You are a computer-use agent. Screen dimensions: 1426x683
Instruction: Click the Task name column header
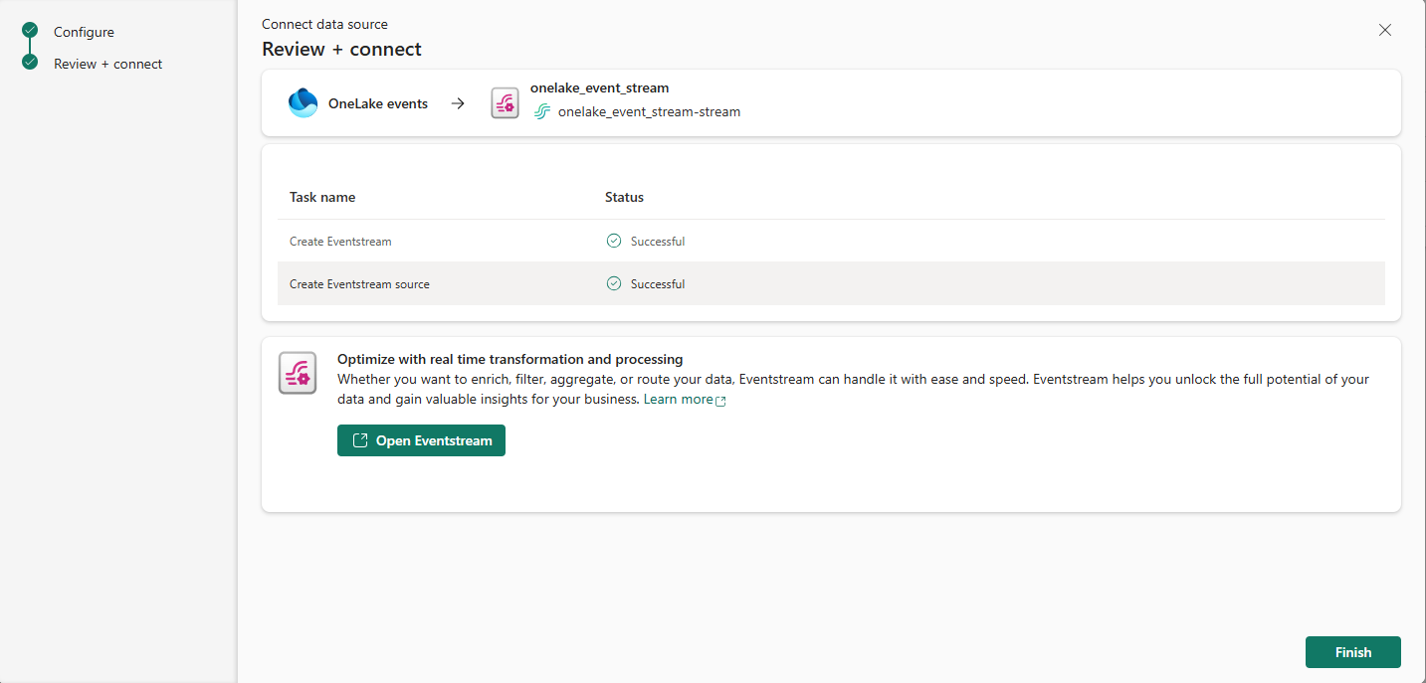click(x=322, y=197)
